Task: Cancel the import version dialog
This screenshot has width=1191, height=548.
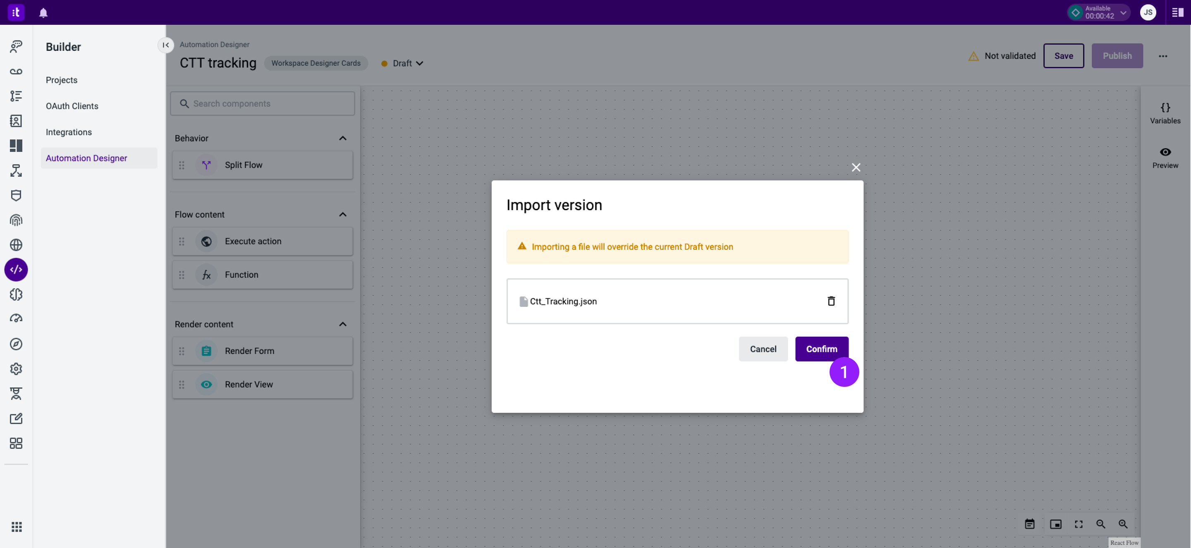Action: (763, 349)
